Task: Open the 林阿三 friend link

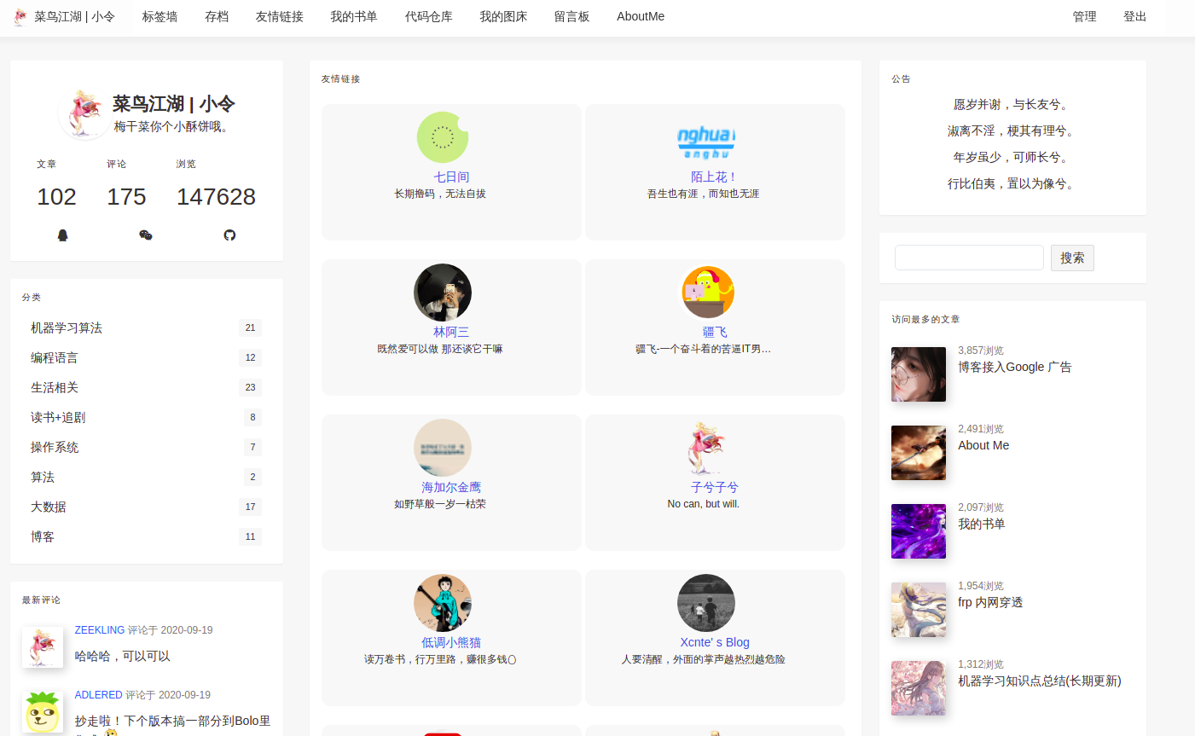Action: [451, 332]
